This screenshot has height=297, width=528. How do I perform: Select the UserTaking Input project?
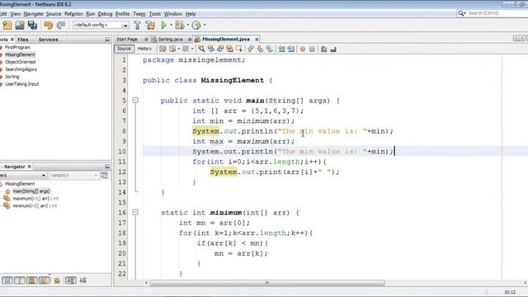[x=21, y=84]
